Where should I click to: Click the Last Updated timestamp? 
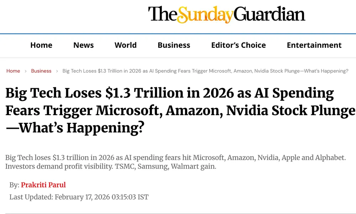pos(79,197)
